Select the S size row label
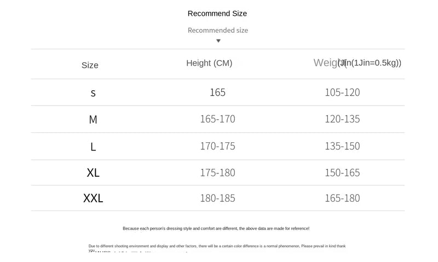Viewport: 438px width, 262px height. point(93,93)
